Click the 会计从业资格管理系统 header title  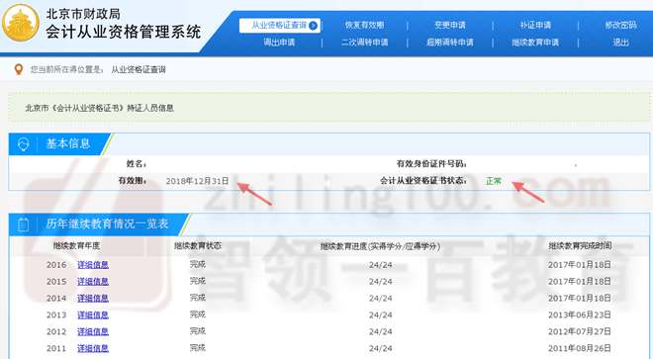124,32
